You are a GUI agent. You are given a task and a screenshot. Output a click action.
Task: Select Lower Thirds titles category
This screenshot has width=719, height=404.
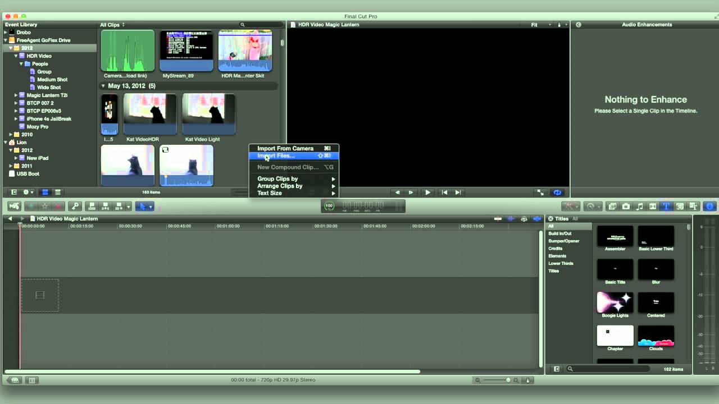[x=561, y=264]
